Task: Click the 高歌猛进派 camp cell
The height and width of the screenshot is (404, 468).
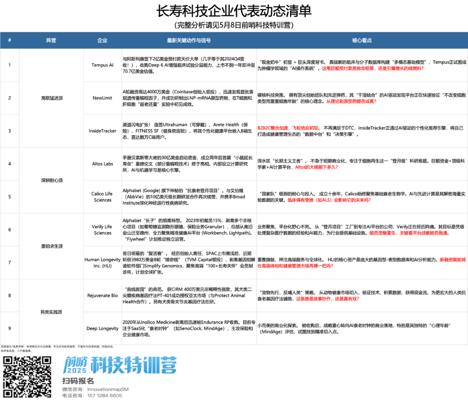Action: coord(51,98)
